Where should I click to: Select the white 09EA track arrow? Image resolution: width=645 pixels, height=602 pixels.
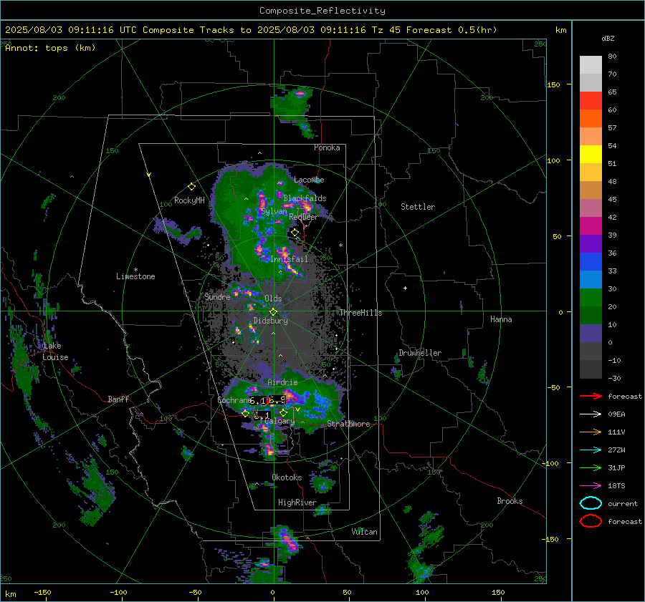click(x=591, y=414)
